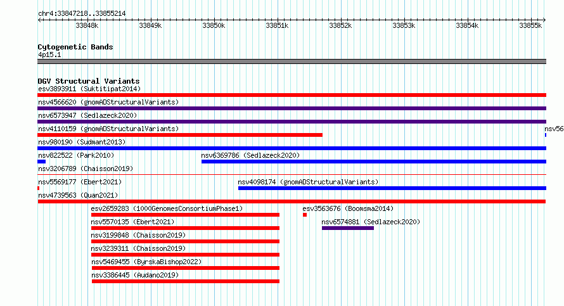This screenshot has width=564, height=306.
Task: Click the 33855k ruler tick label
Action: click(x=530, y=25)
